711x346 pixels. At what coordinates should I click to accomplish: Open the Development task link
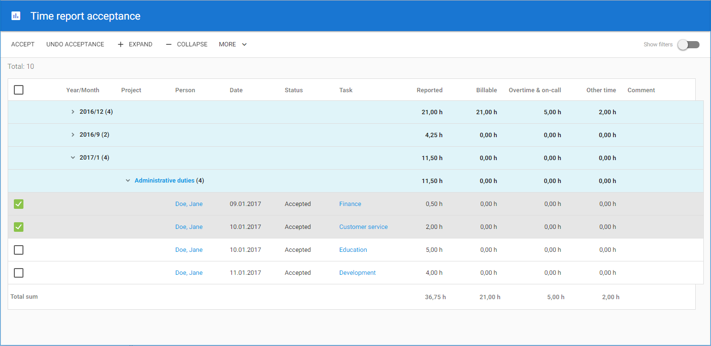[358, 273]
